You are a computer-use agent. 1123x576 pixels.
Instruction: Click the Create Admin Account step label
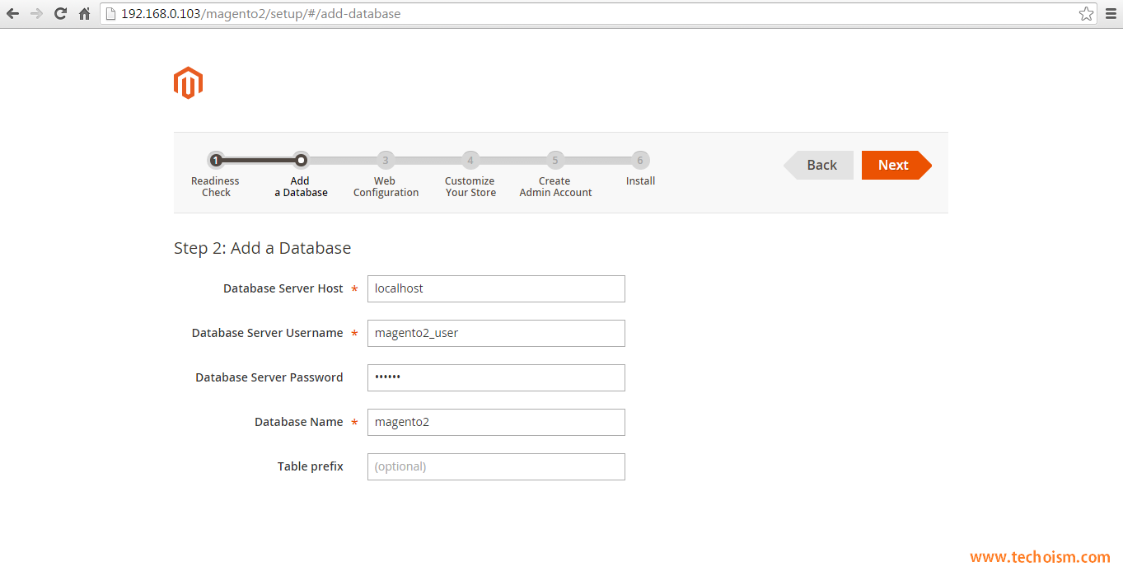555,187
